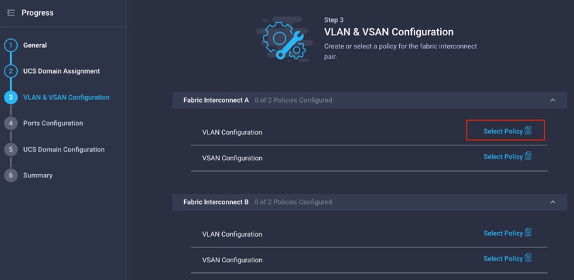Click the step 1 General circle icon
574x280 pixels.
pos(11,46)
